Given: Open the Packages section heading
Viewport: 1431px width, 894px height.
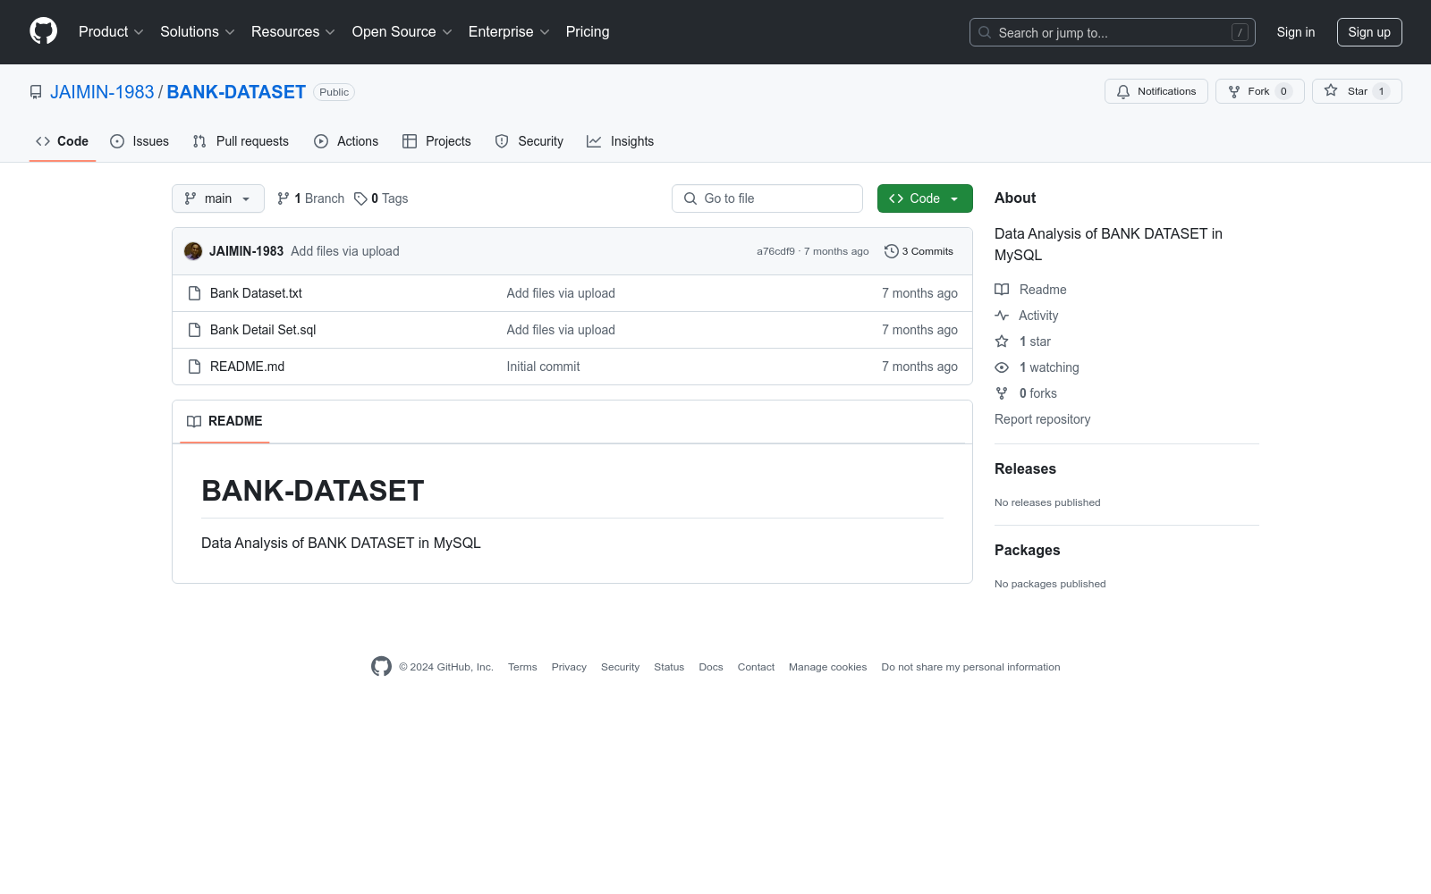Looking at the screenshot, I should (x=1027, y=551).
